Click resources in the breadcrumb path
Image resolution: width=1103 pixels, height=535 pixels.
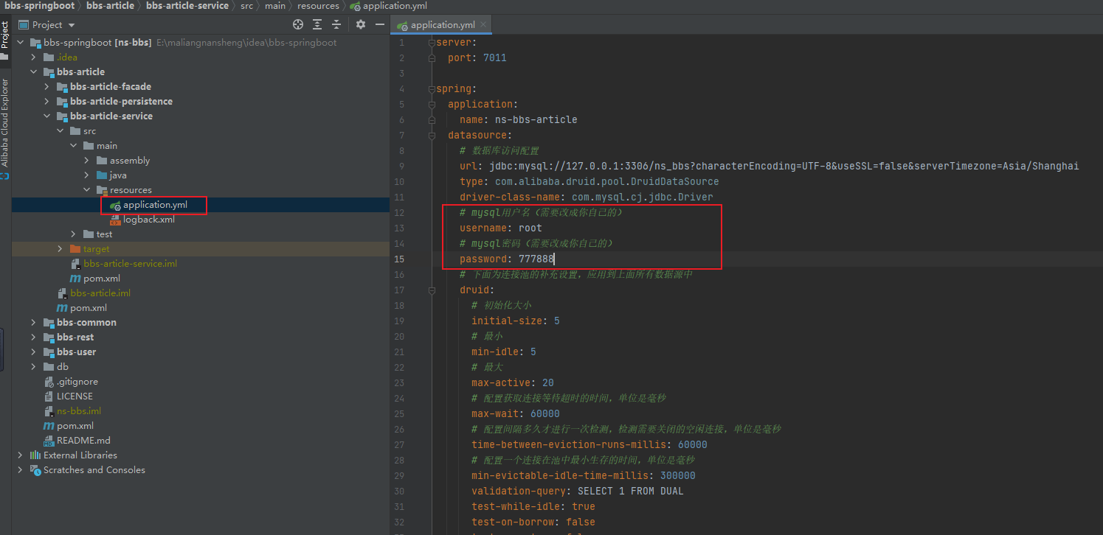coord(318,5)
